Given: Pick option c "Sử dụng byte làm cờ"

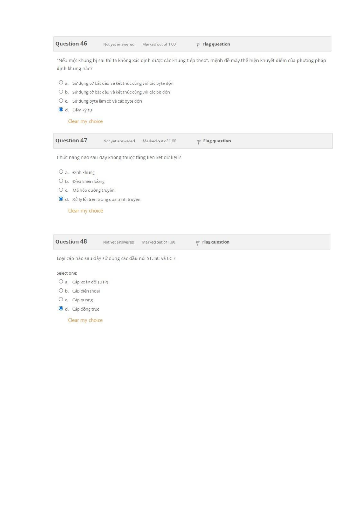Looking at the screenshot, I should 61,100.
